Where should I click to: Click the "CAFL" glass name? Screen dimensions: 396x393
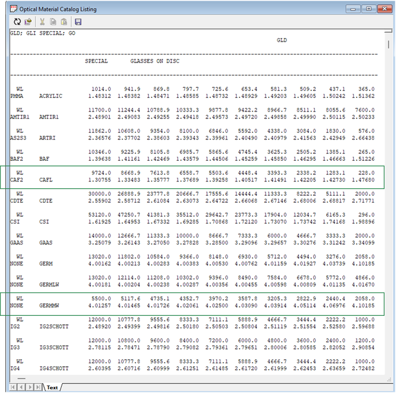[46, 180]
